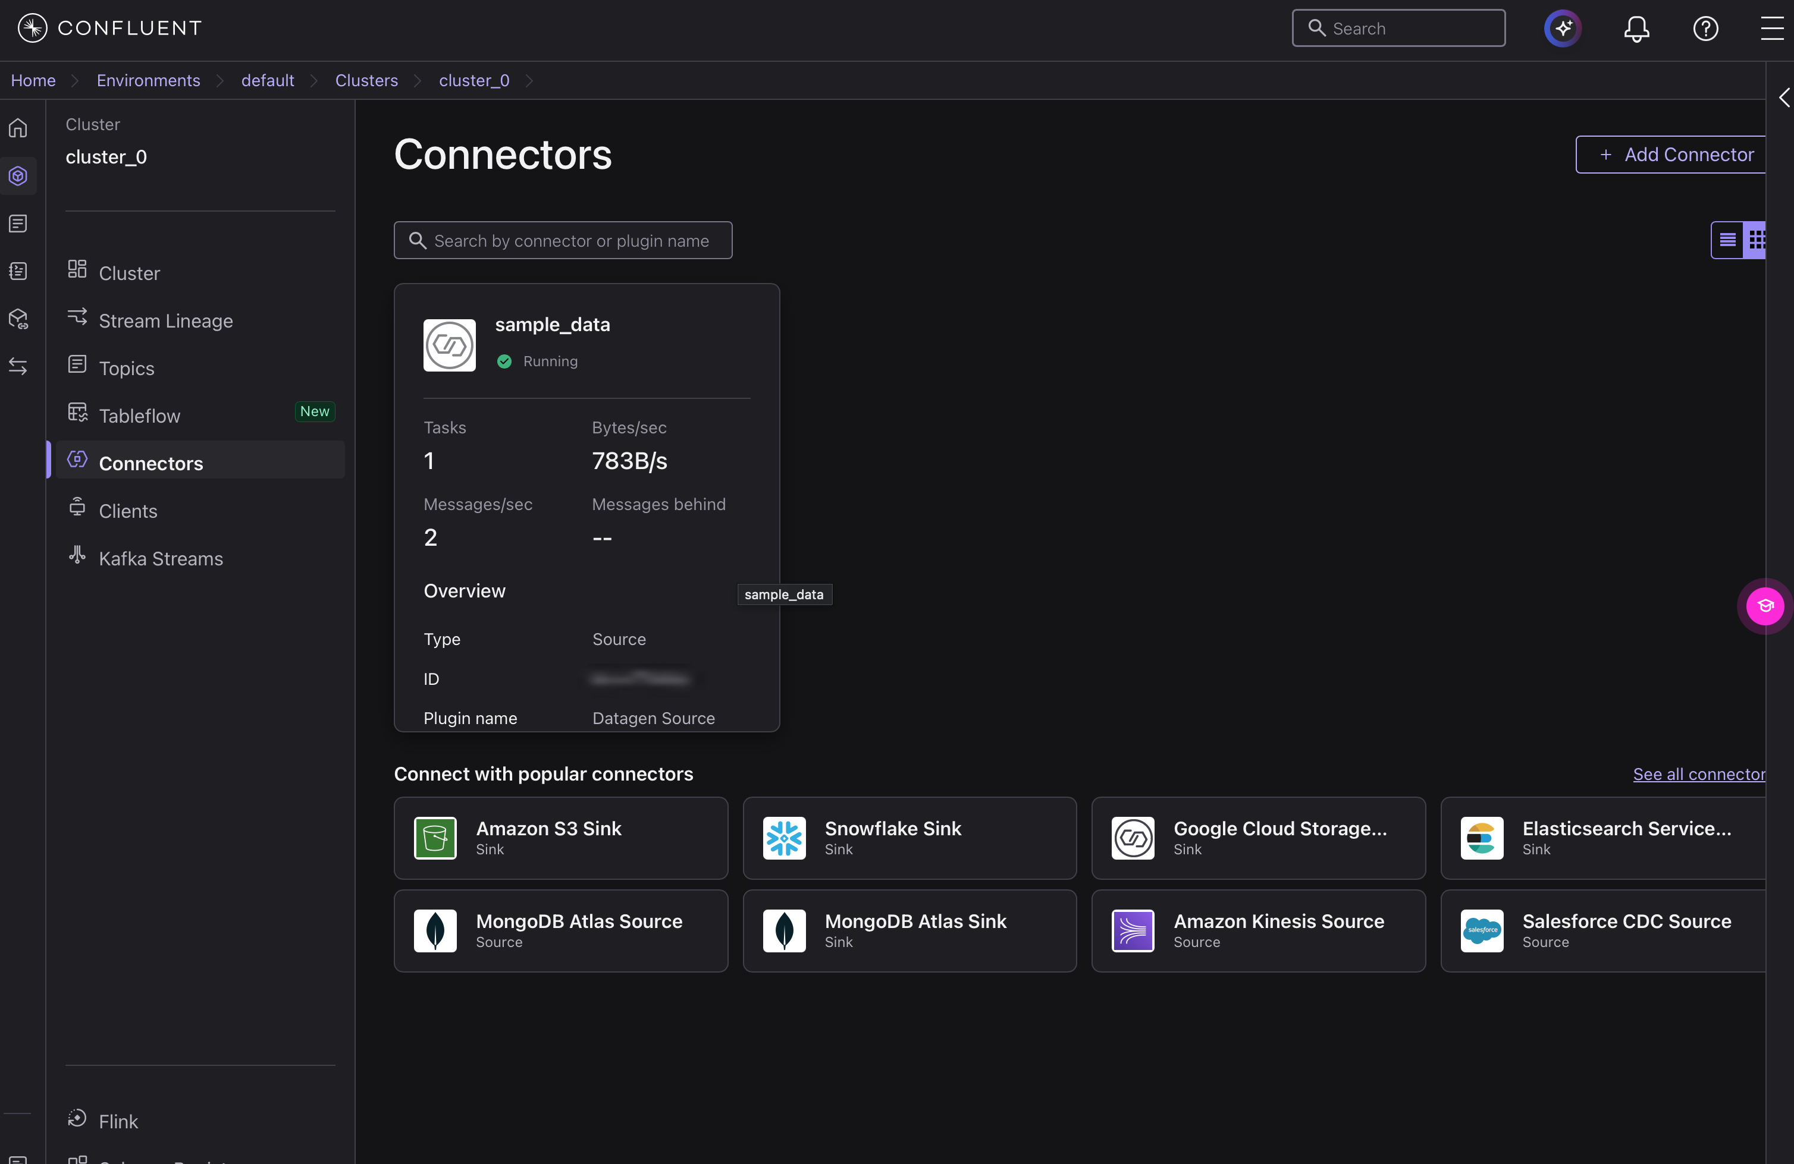The image size is (1794, 1164).
Task: Open Flink in sidebar
Action: (200, 1120)
